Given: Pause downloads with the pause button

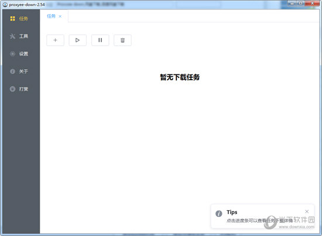Looking at the screenshot, I should [100, 40].
